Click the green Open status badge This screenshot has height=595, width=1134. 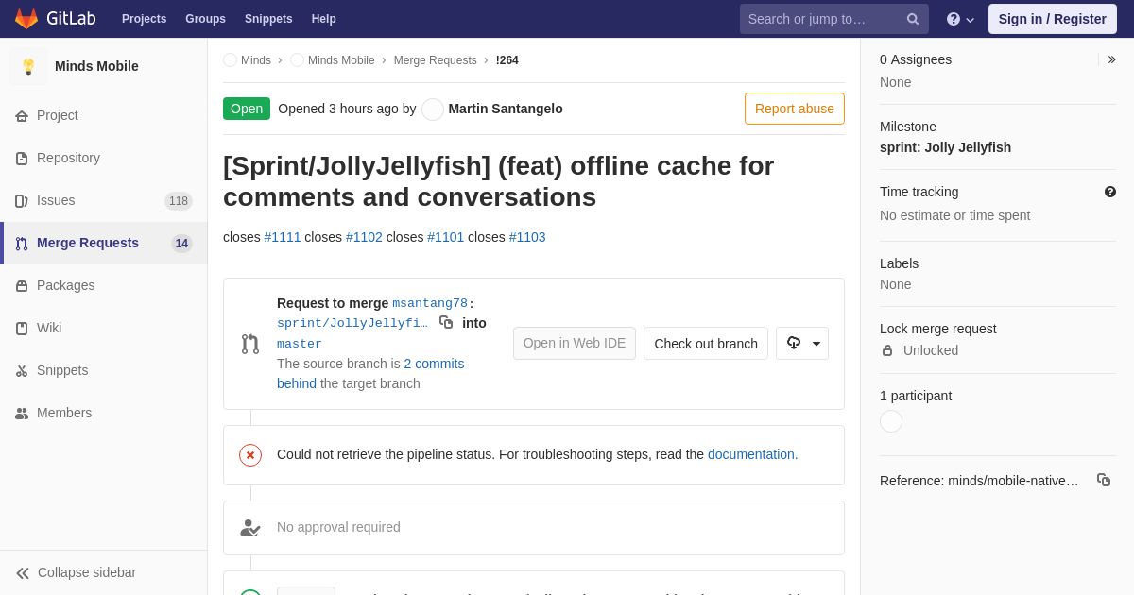tap(247, 109)
